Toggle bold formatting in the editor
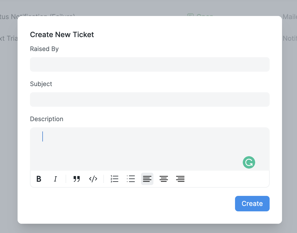 [39, 179]
